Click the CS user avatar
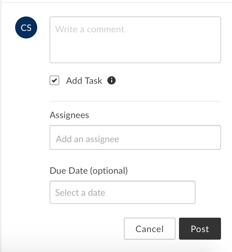The width and height of the screenshot is (232, 252). pyautogui.click(x=26, y=27)
